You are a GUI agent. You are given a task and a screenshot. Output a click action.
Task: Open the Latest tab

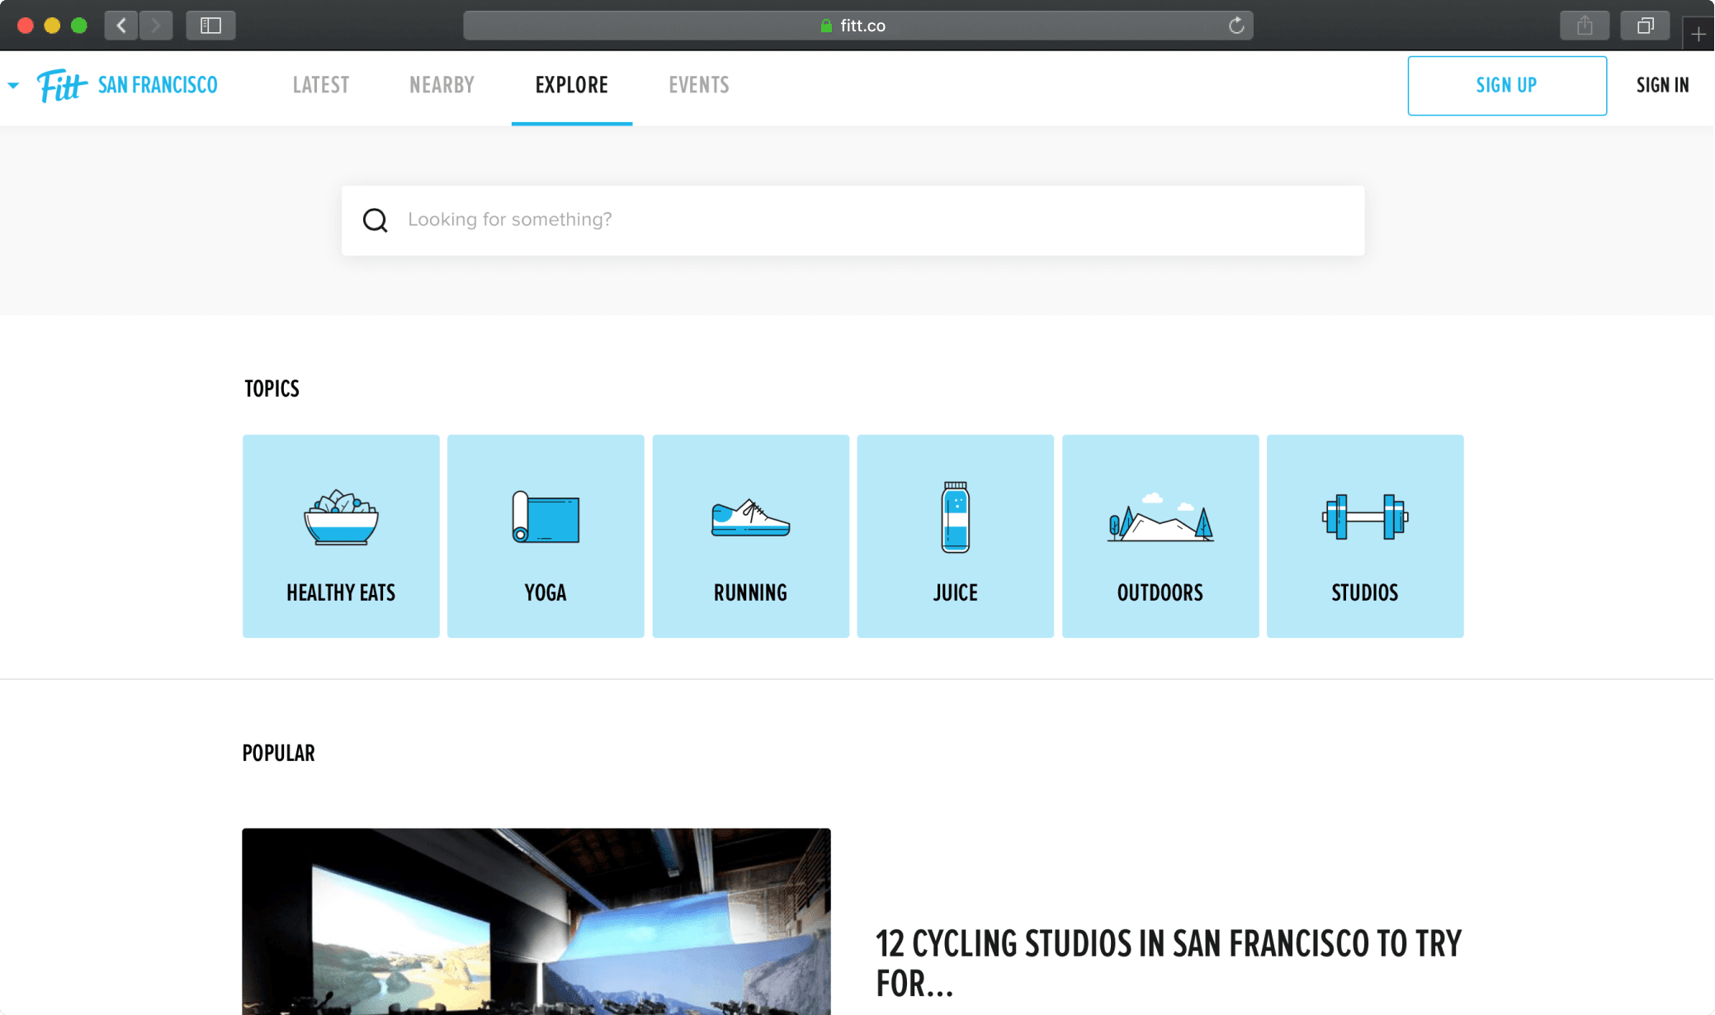(320, 85)
